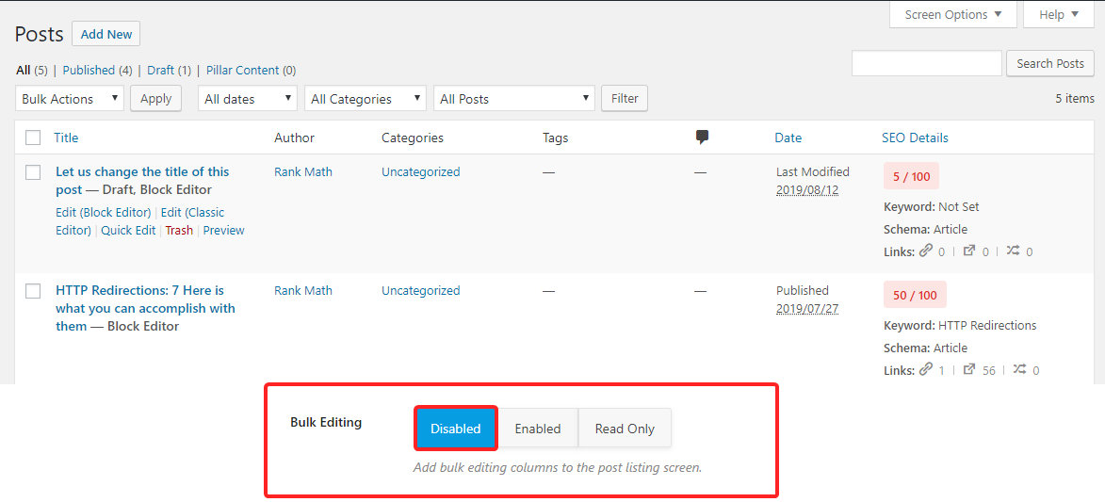This screenshot has height=502, width=1105.
Task: Check the select-all posts checkbox in header
Action: [33, 138]
